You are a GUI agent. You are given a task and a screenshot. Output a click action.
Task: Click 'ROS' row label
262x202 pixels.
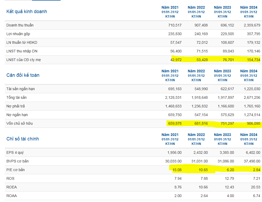[10, 178]
